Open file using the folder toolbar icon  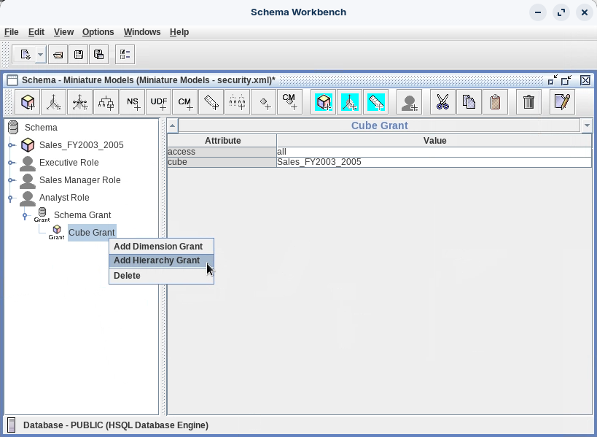click(x=58, y=55)
